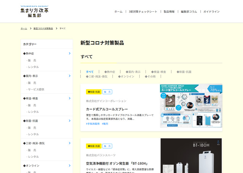Select 販売 under sidebar ◆除菌・抗菌
Image resolution: width=243 pixels, height=173 pixels.
[x=31, y=128]
